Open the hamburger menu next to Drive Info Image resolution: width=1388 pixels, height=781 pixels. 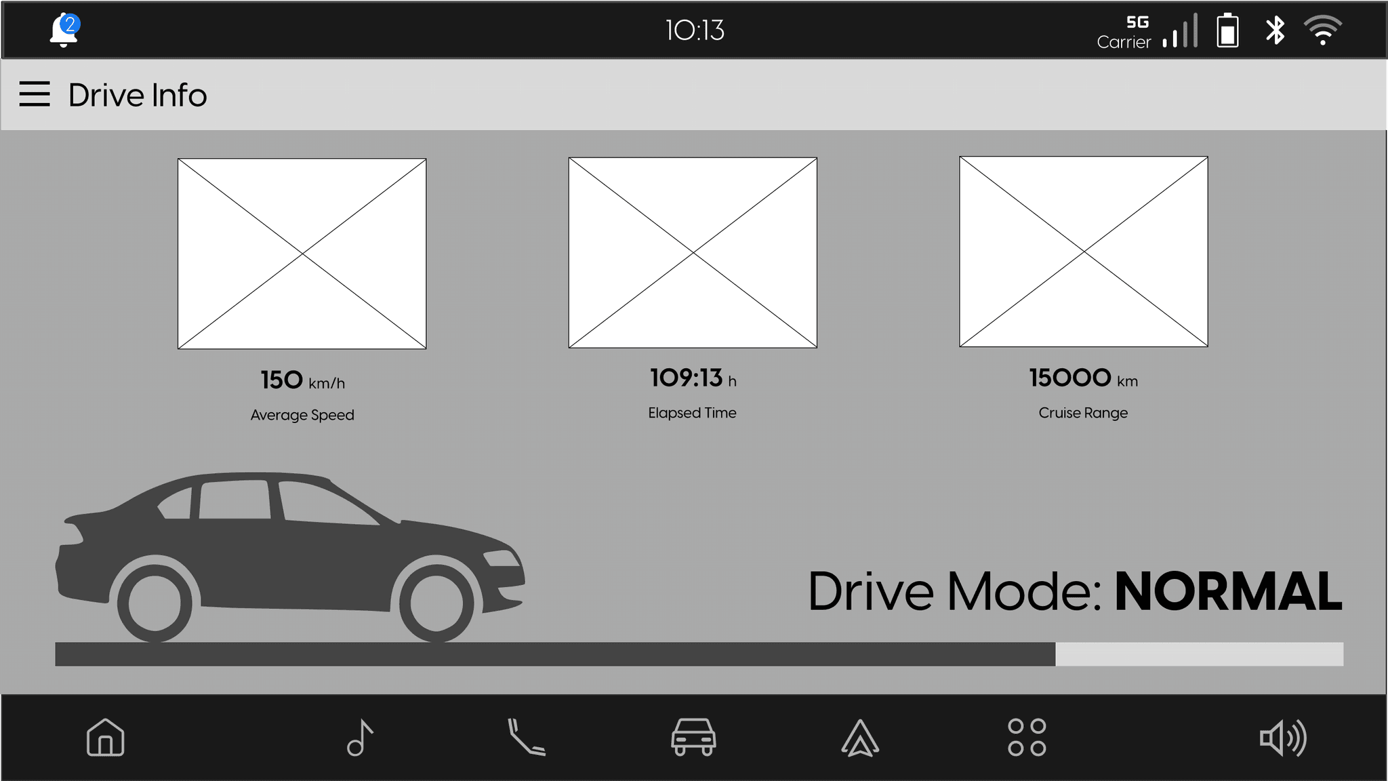(35, 94)
